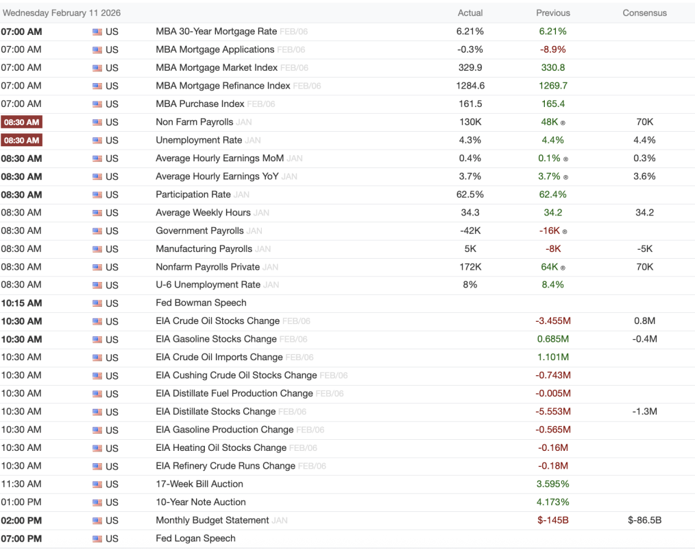This screenshot has width=695, height=549.
Task: Click the Consensus column header
Action: (644, 13)
